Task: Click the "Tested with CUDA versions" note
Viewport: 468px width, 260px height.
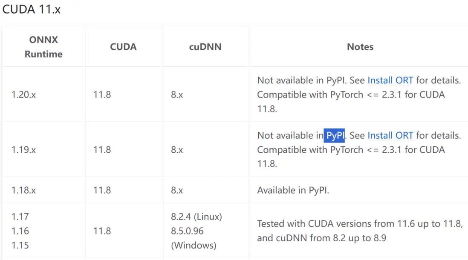Action: (x=359, y=224)
